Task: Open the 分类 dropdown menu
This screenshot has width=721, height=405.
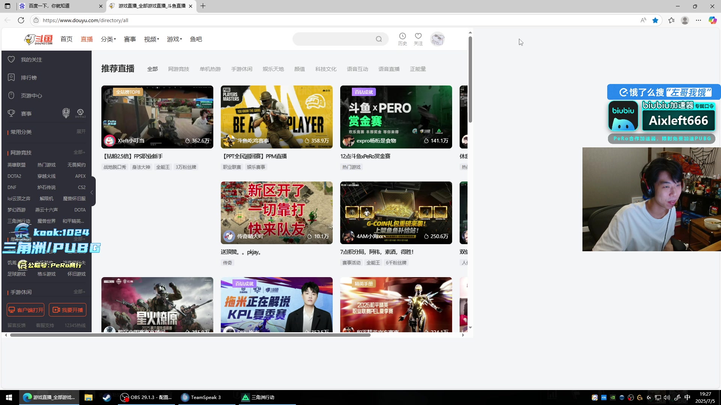Action: pos(108,39)
